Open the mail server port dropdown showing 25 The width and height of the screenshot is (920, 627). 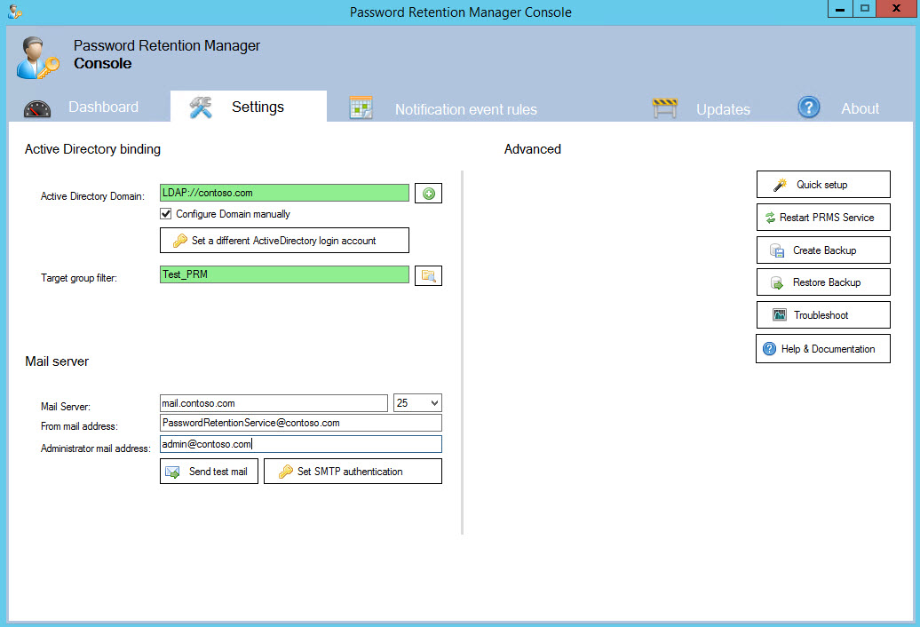[x=417, y=402]
